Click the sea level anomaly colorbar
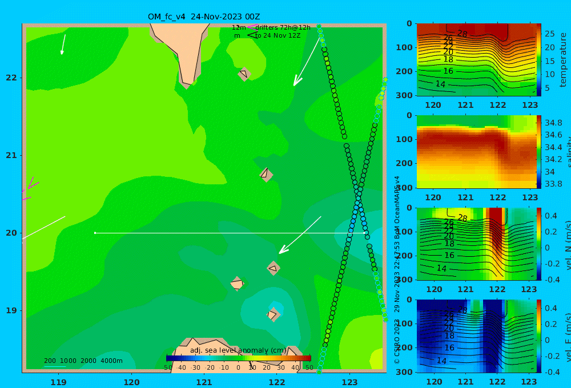Image resolution: width=571 pixels, height=388 pixels. [x=239, y=358]
